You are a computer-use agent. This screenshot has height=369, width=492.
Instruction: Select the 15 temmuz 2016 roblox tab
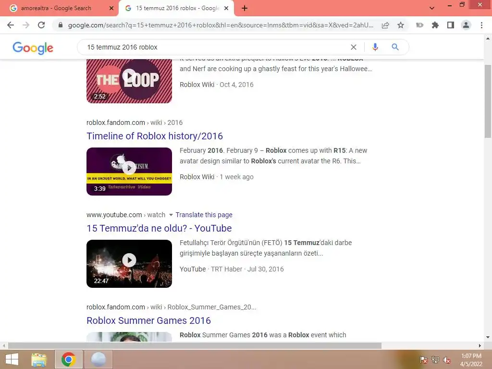(177, 8)
